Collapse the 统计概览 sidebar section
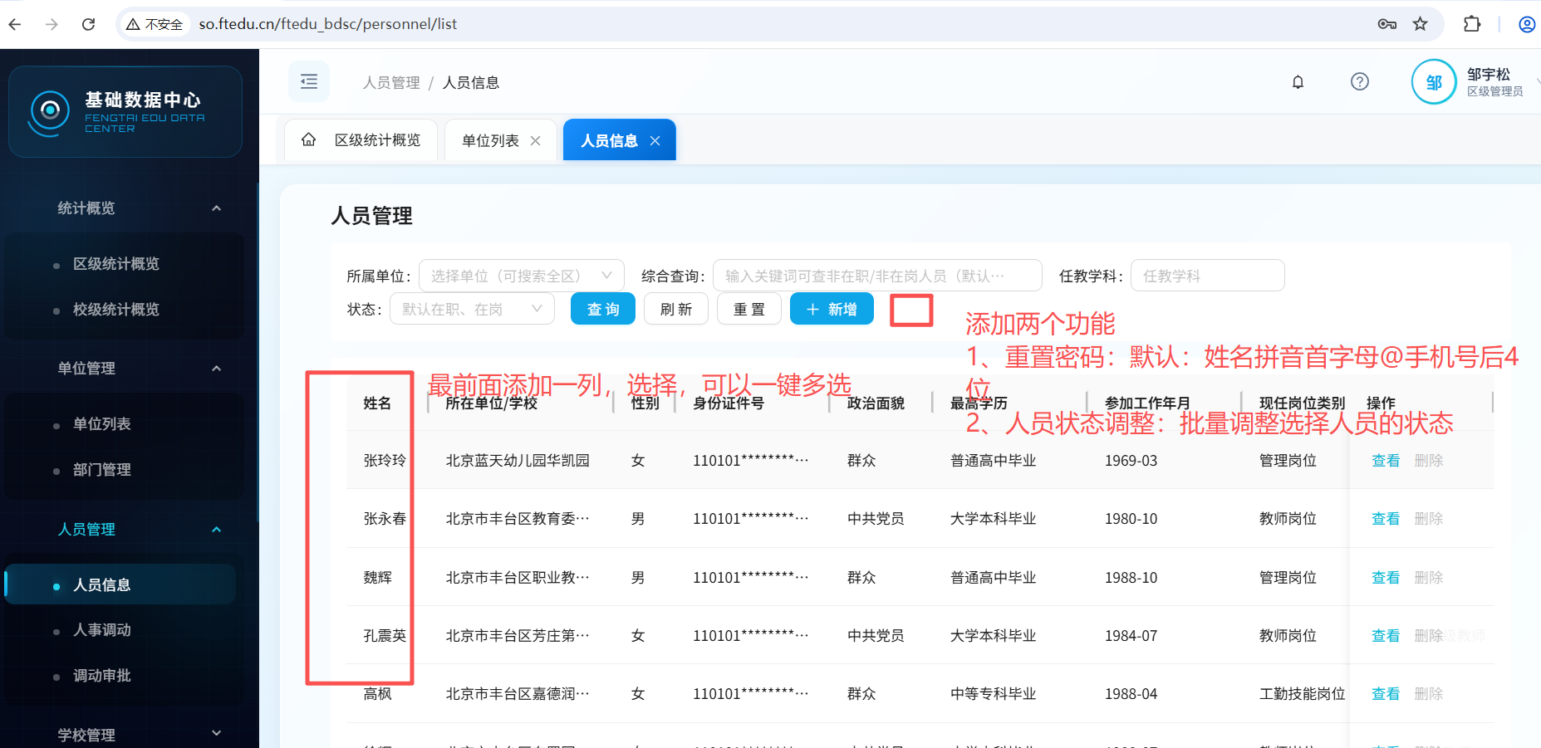1541x748 pixels. click(216, 208)
